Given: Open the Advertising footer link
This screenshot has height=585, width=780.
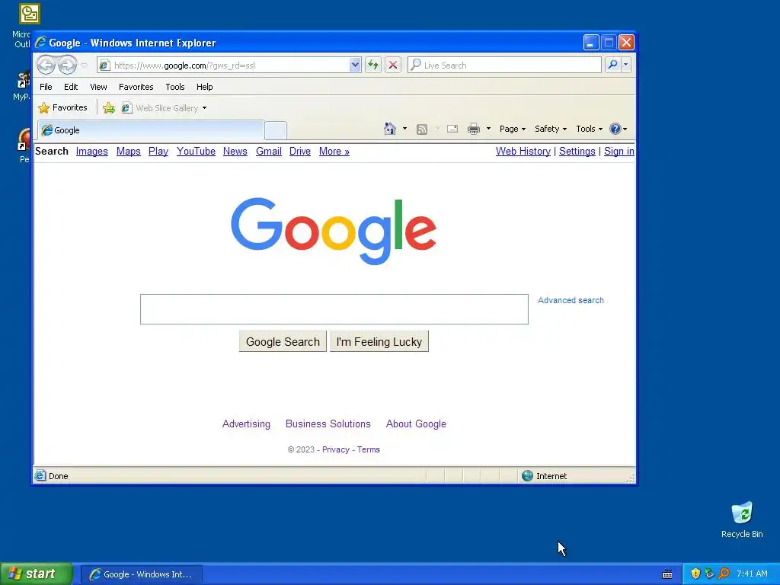Looking at the screenshot, I should [x=246, y=424].
